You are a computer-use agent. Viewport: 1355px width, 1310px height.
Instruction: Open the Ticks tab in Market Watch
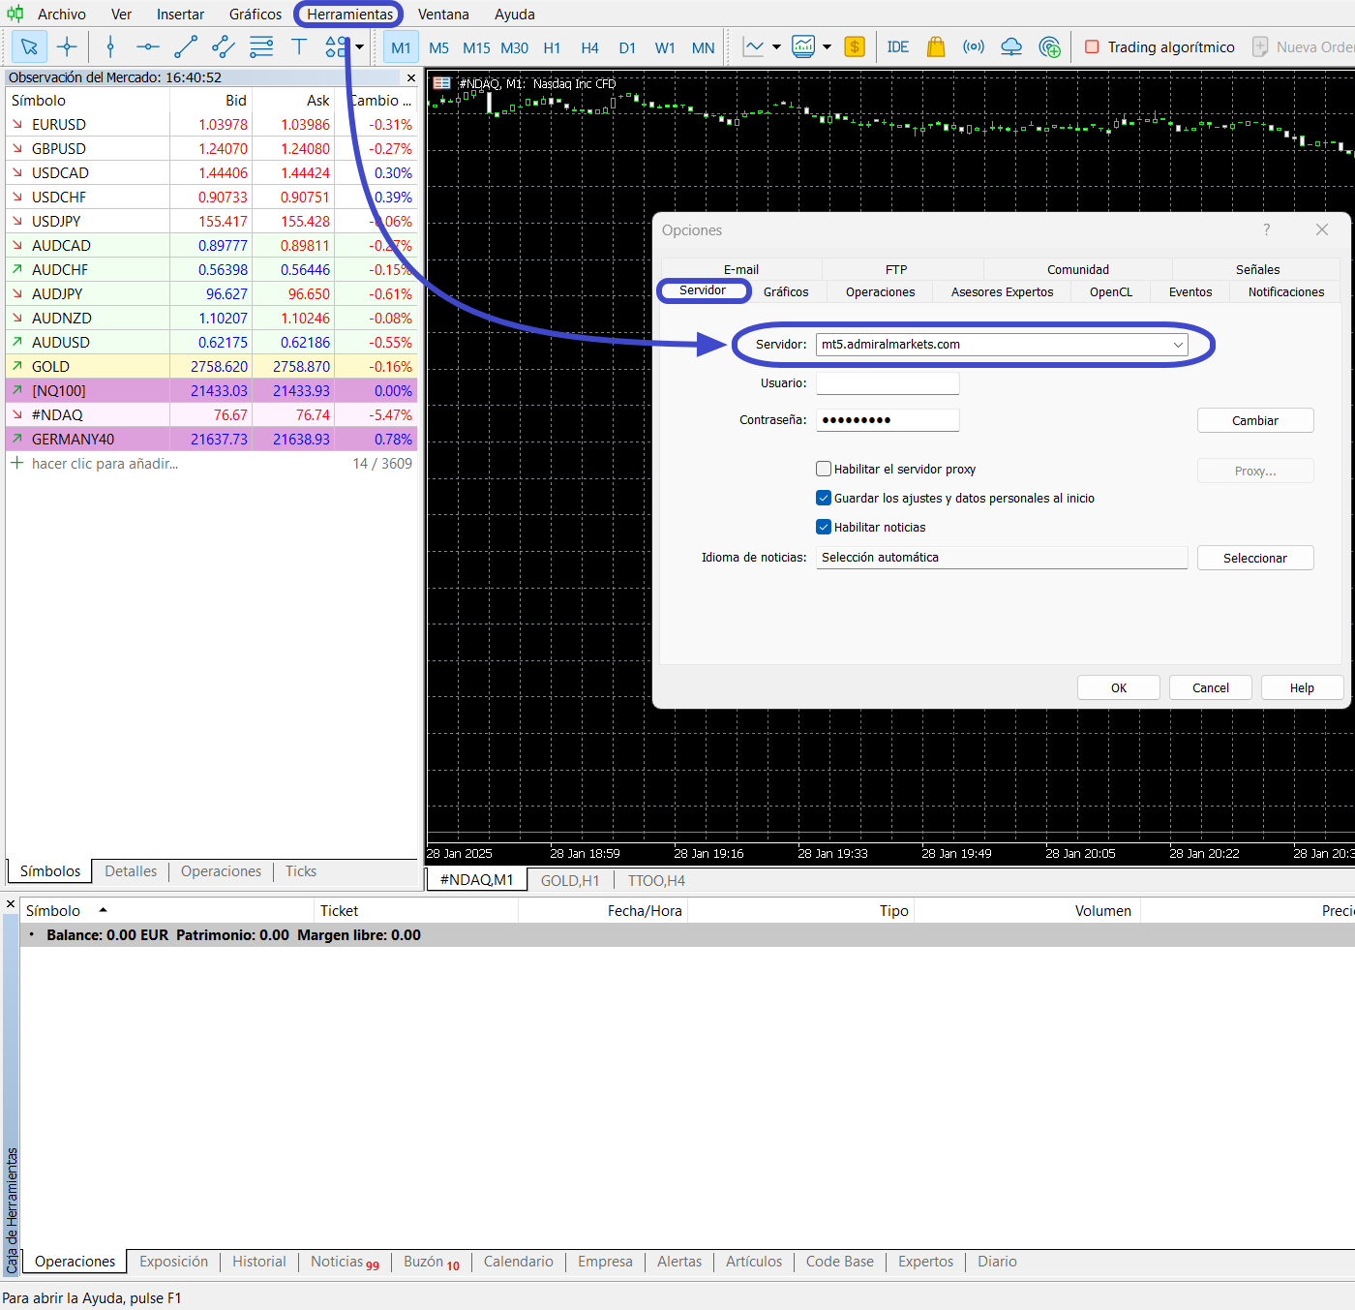coord(301,871)
